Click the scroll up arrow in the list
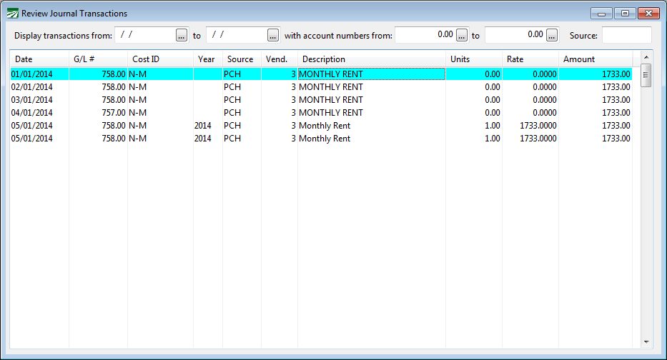Screen dimensions: 667x360 [646, 56]
